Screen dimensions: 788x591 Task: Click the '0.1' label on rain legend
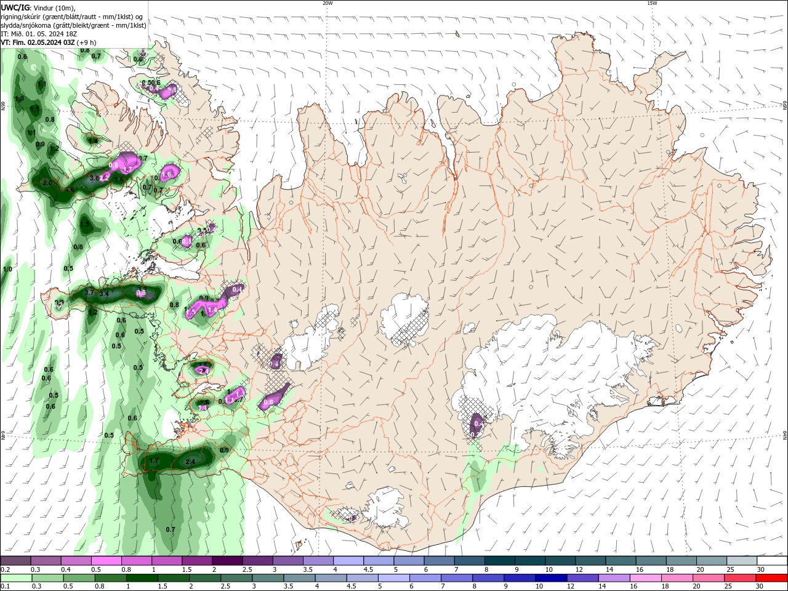6,587
